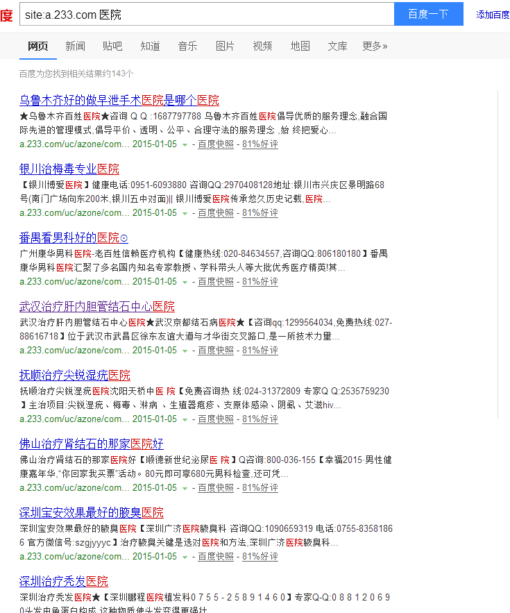This screenshot has height=613, width=510.
Task: Open result 佛山治疗肾结石的那家医院好
Action: (92, 444)
